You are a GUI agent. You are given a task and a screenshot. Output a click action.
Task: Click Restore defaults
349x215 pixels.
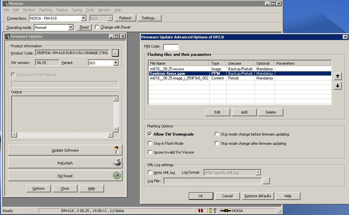pos(258,196)
